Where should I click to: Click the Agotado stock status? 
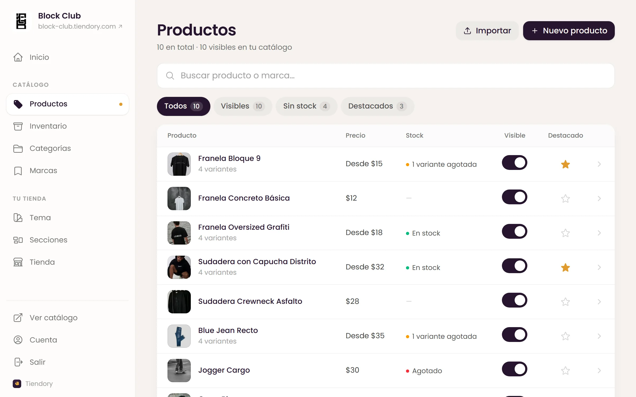pyautogui.click(x=424, y=371)
